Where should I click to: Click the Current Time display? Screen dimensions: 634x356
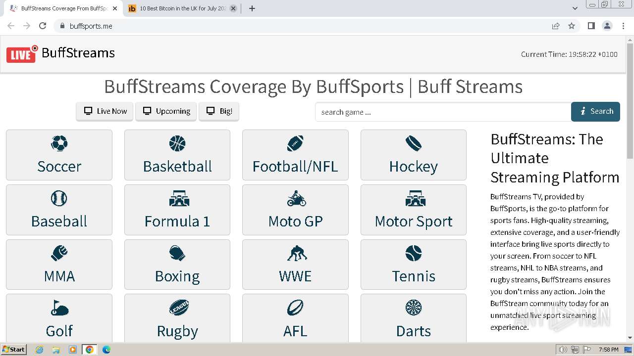tap(569, 54)
